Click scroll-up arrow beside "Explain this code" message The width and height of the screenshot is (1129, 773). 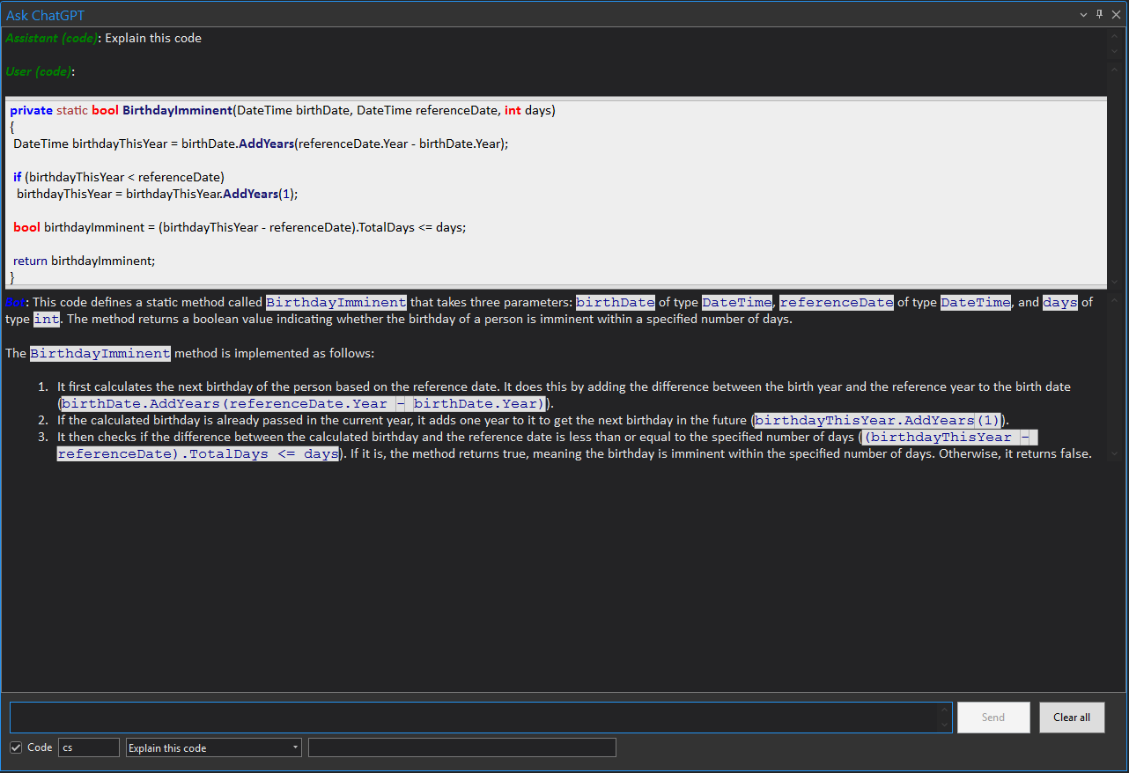(x=1114, y=36)
